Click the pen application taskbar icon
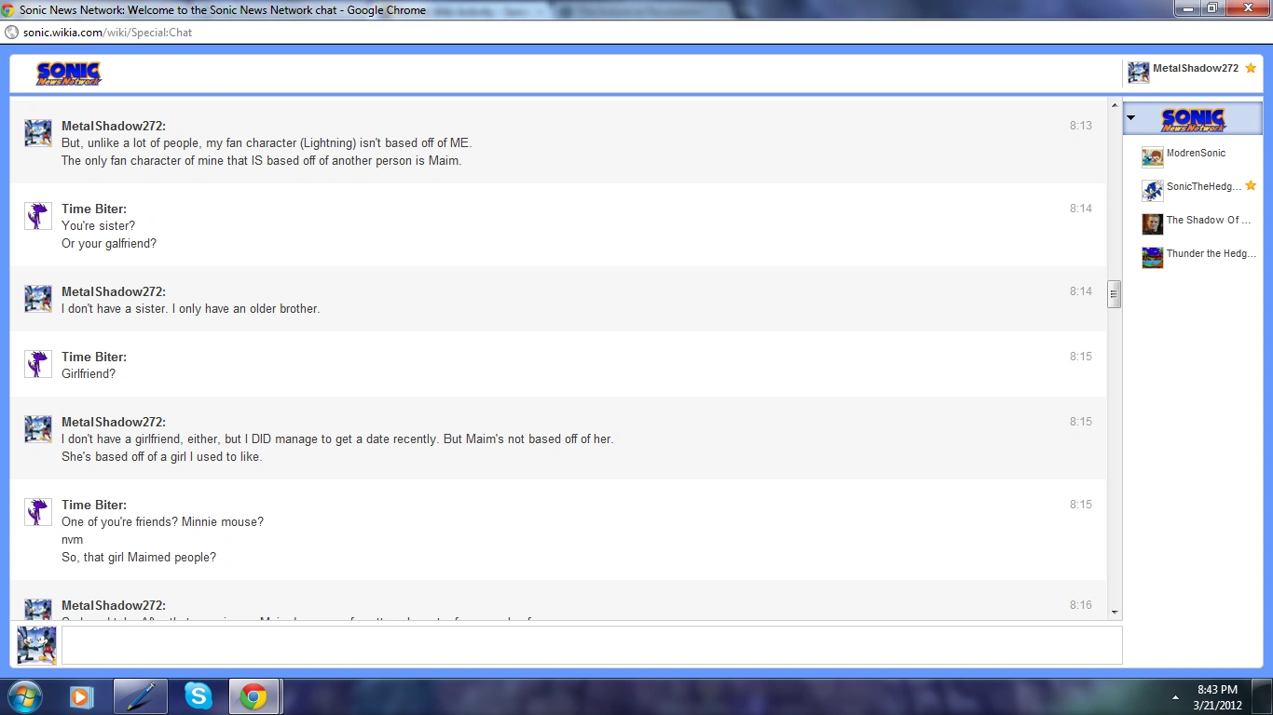 141,696
